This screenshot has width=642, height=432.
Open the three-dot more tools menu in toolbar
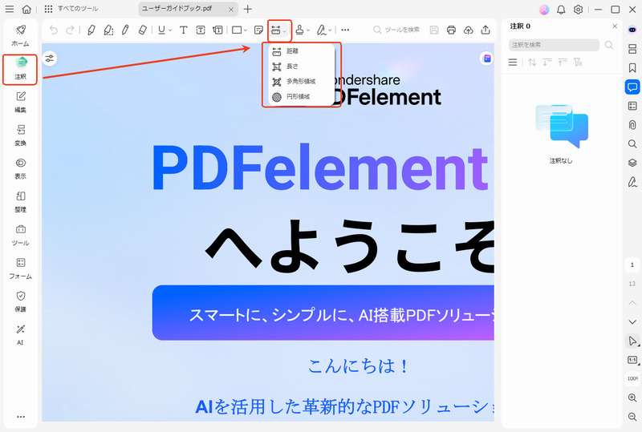point(345,30)
